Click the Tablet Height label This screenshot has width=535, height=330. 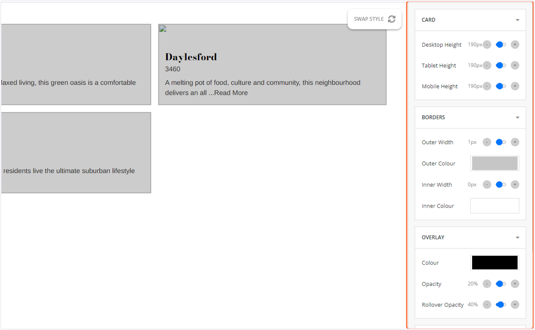tap(439, 66)
